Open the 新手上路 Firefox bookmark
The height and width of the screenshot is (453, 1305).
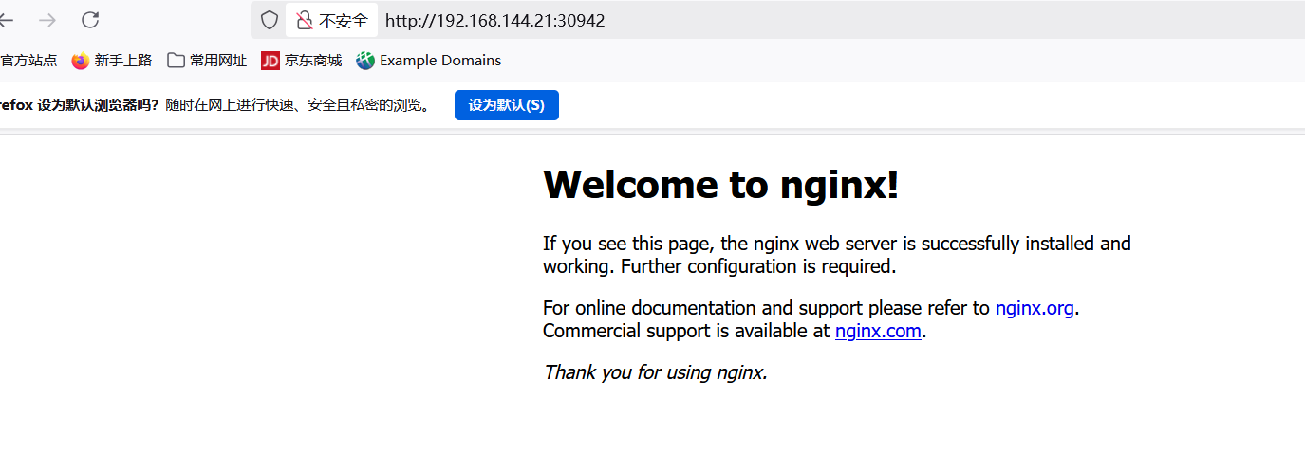point(112,61)
